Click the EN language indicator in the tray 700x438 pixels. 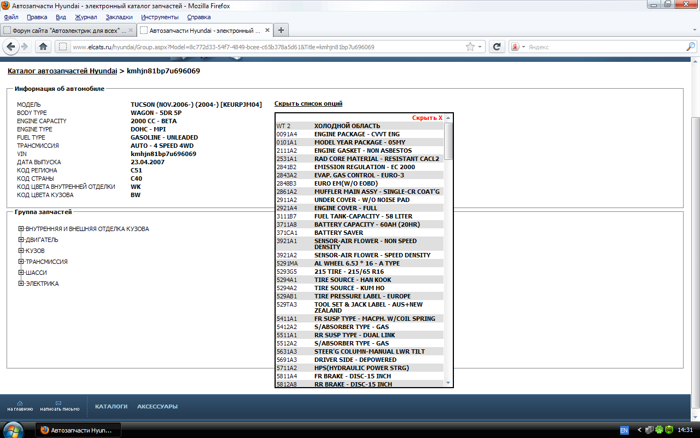click(624, 430)
